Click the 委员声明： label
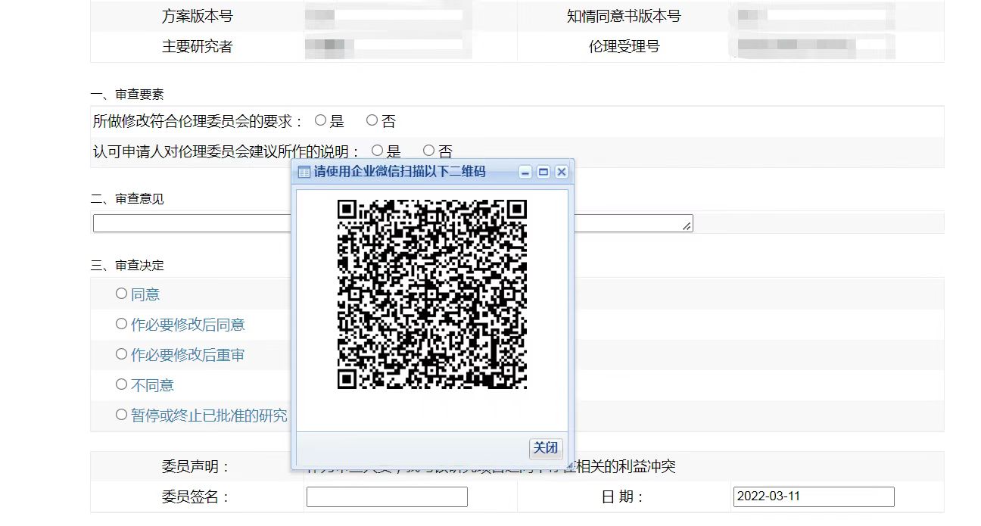 (x=195, y=467)
